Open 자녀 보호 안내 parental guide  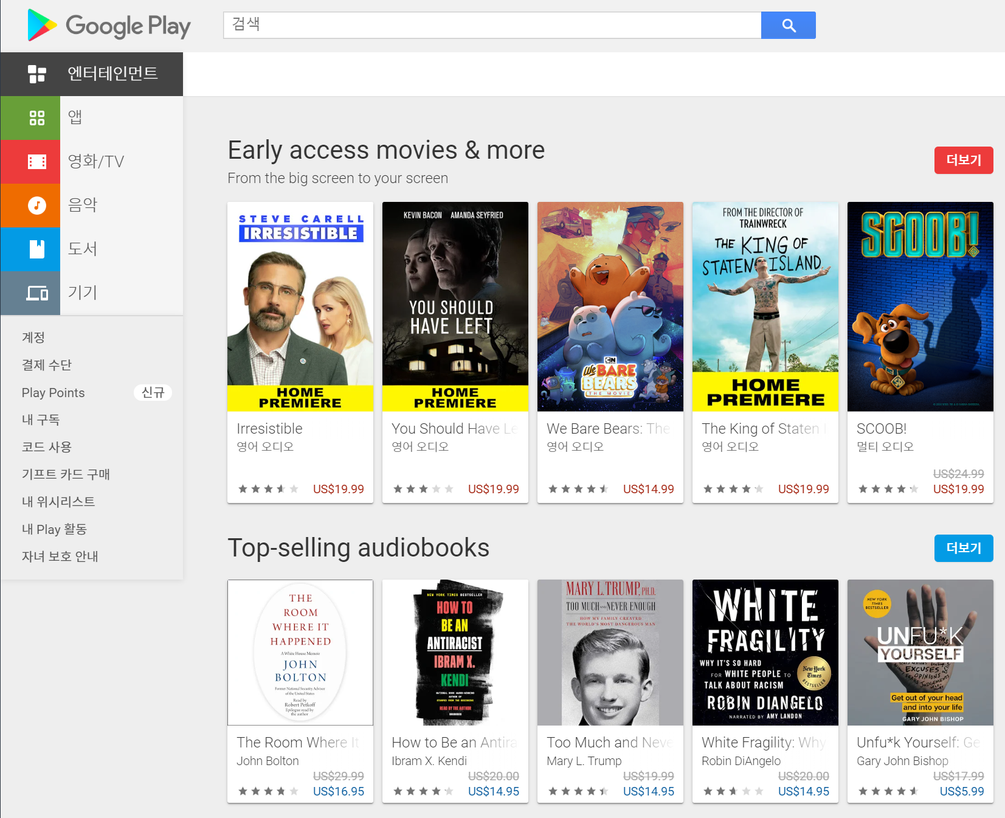click(60, 556)
